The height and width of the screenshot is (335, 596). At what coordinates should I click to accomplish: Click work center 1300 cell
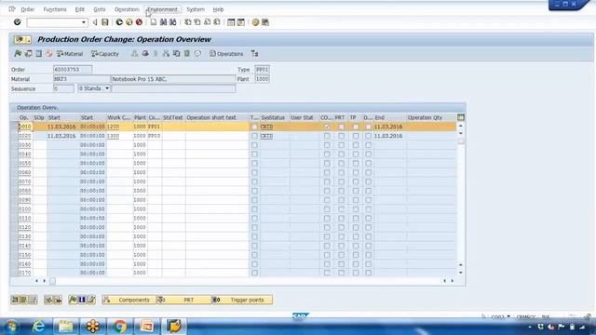[x=119, y=136]
